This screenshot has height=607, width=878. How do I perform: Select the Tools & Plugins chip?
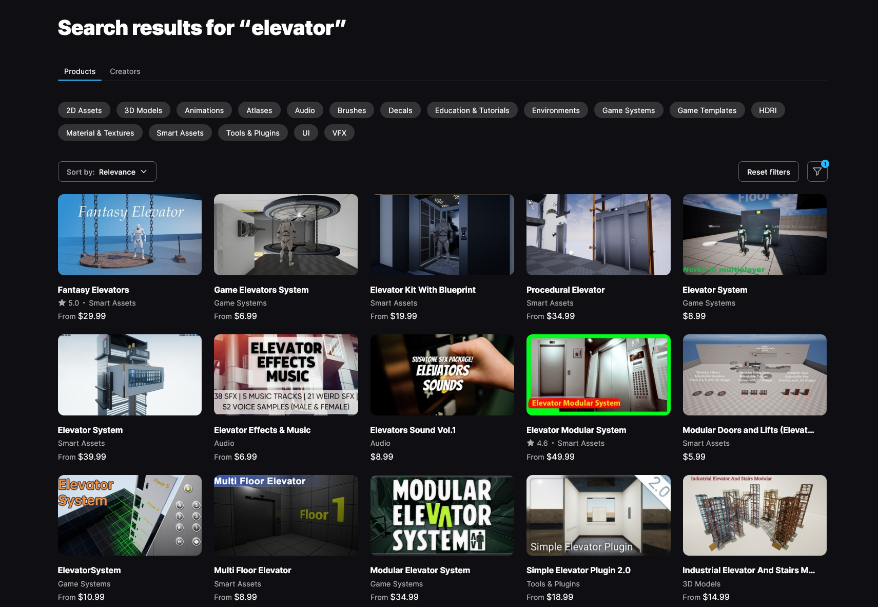[253, 133]
